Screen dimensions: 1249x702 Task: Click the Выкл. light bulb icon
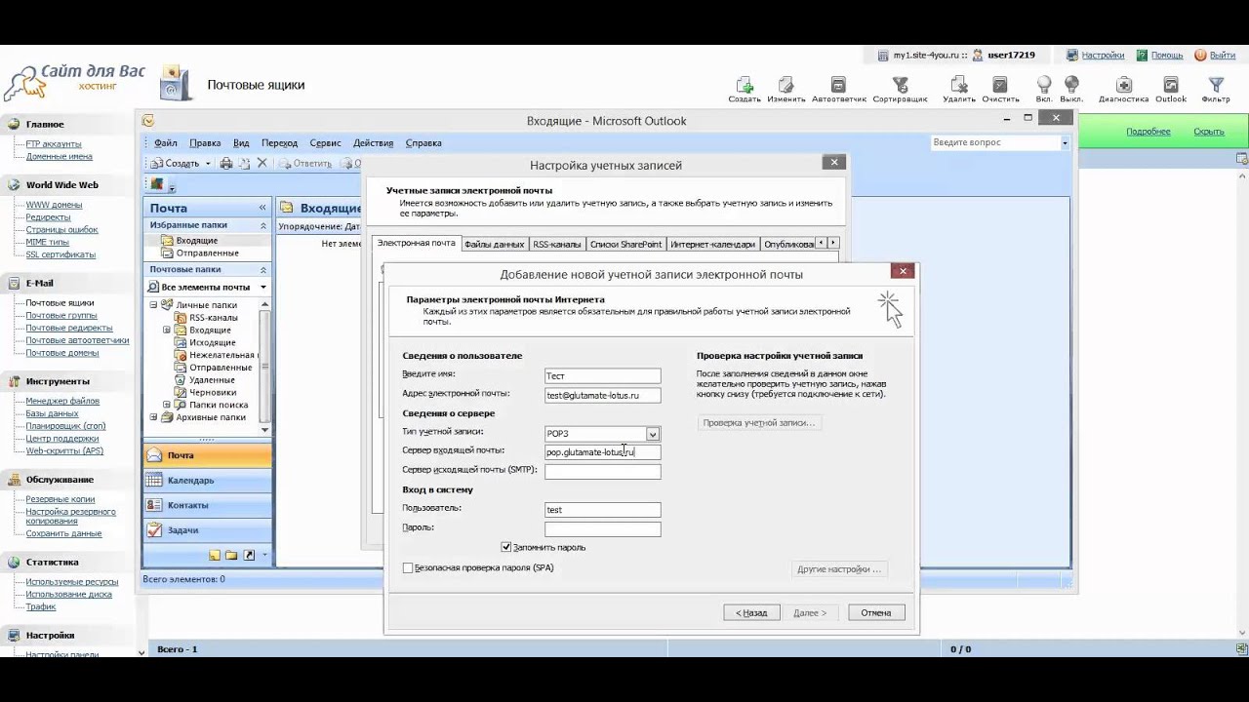tap(1071, 85)
